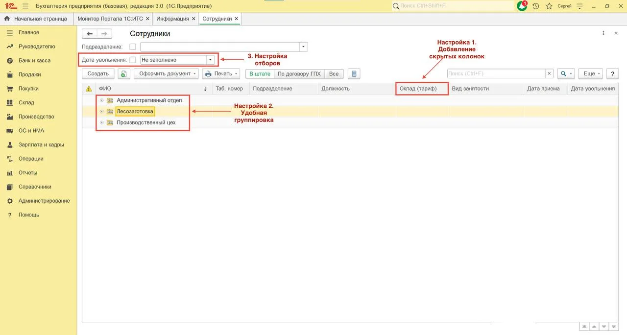Open the Еще dropdown menu
627x335 pixels.
(x=590, y=73)
